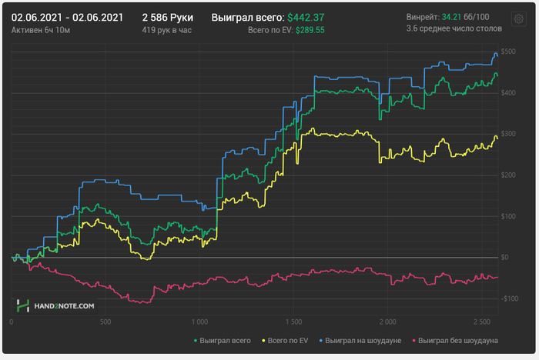Click the '2 586 Руки' hands count
This screenshot has width=539, height=360.
tap(168, 18)
